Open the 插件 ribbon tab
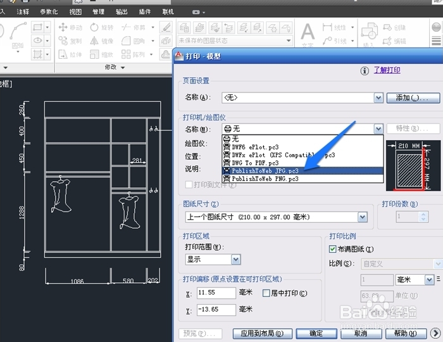 [145, 12]
